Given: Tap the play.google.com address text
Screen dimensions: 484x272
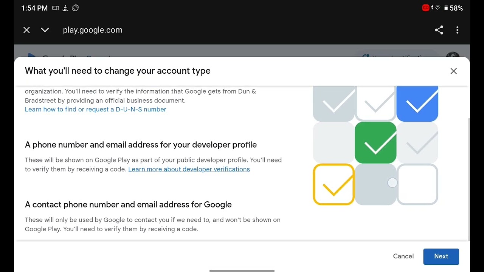Looking at the screenshot, I should click(93, 30).
